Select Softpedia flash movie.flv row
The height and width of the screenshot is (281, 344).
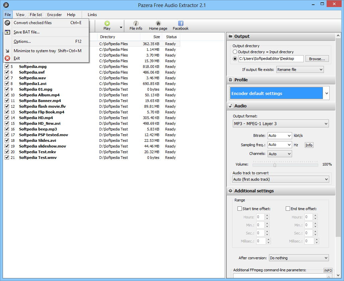coord(92,106)
